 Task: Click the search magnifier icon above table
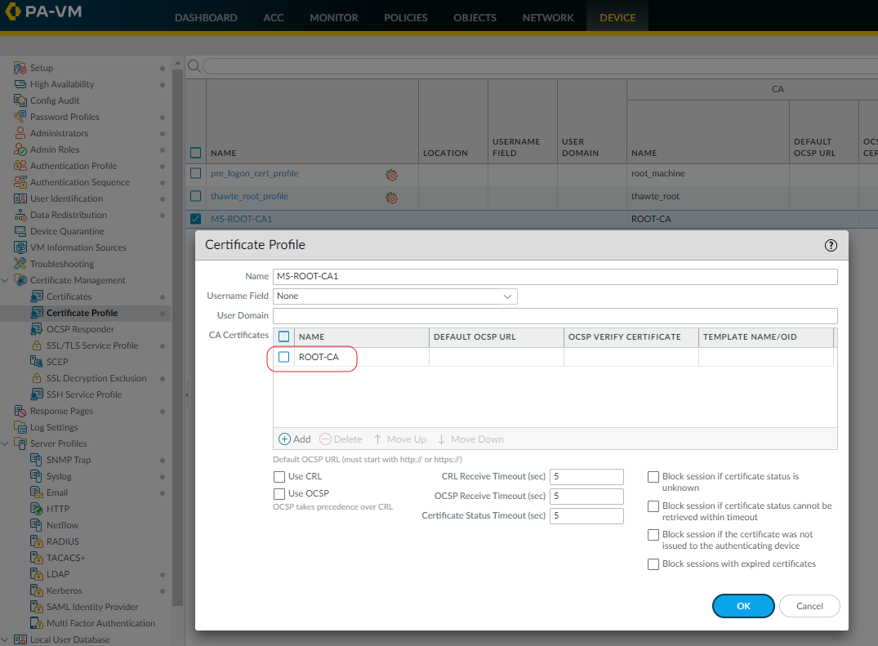click(x=194, y=65)
